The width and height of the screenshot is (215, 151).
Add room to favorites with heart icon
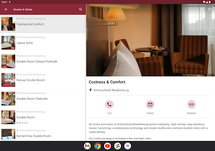[210, 9]
